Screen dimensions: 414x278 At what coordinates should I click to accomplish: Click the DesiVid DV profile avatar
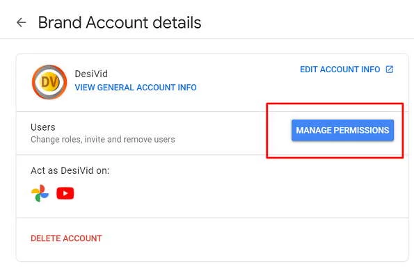point(49,82)
